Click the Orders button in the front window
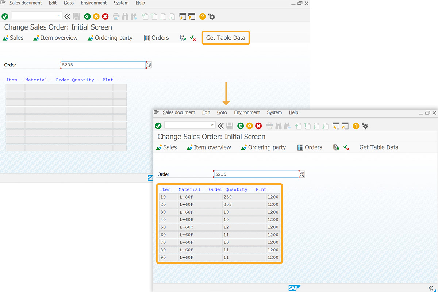Viewport: 438px width, 292px height. tap(310, 147)
